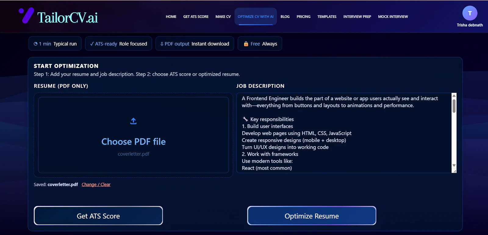Click the PDF output Instant download badge
Screen dimensions: 488x235
point(195,44)
